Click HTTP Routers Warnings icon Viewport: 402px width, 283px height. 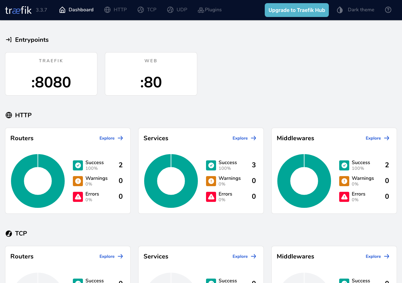click(78, 181)
